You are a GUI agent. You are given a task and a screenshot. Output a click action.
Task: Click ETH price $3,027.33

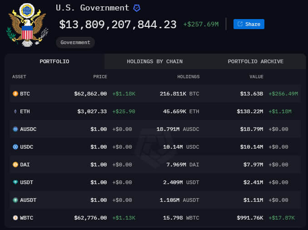[92, 111]
